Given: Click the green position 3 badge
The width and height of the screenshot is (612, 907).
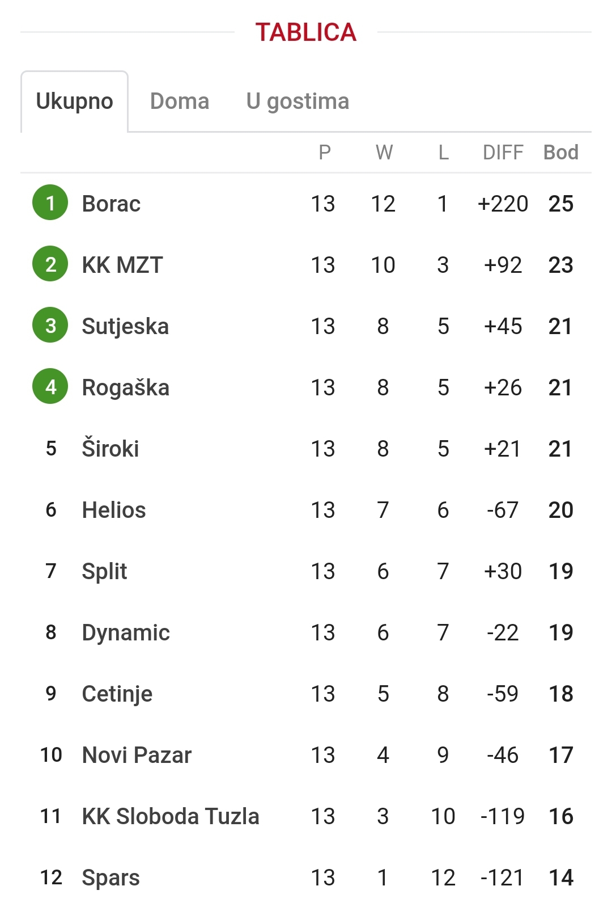Looking at the screenshot, I should [50, 325].
